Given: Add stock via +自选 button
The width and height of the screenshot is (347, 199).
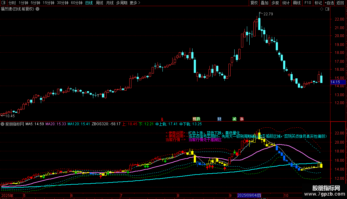Looking at the screenshot, I should [x=329, y=3].
